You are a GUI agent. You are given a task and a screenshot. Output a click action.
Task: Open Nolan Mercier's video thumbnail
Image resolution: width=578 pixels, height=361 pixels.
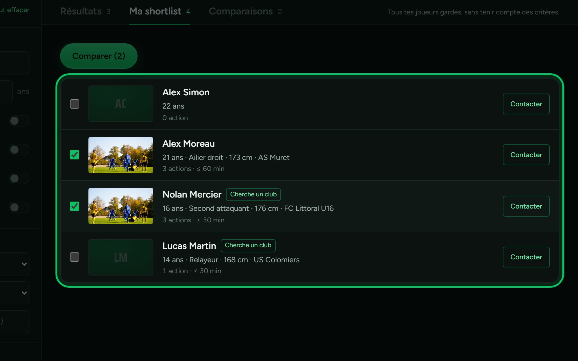121,206
